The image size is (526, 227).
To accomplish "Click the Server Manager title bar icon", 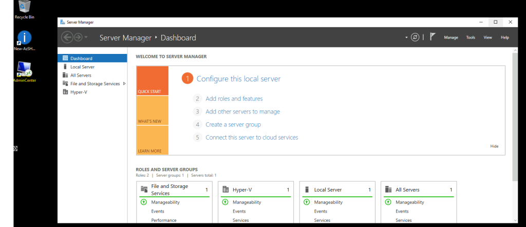I will tap(62, 22).
